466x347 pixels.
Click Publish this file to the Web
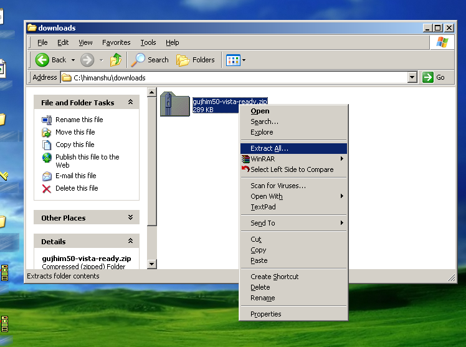87,161
